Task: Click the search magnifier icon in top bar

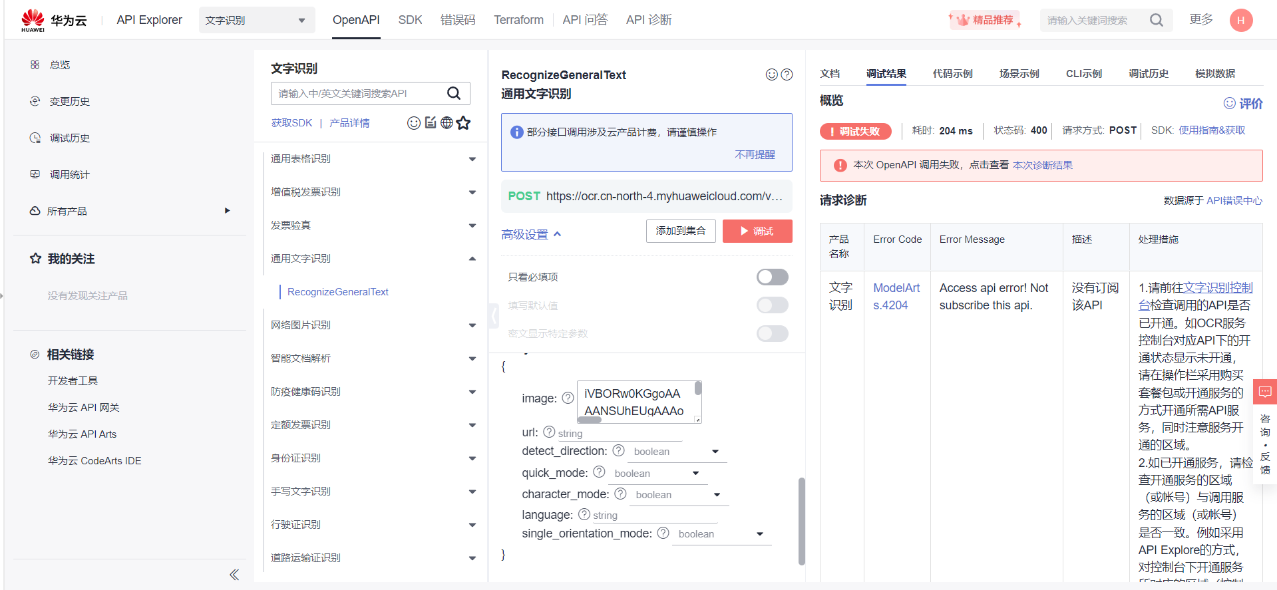Action: point(1157,20)
